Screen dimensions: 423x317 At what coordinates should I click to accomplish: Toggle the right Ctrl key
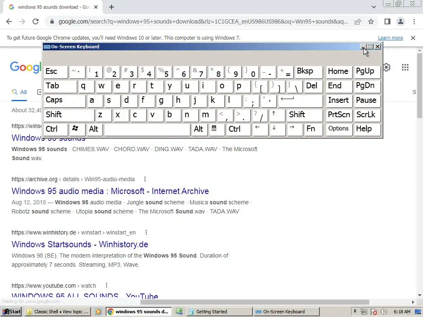[x=238, y=129]
